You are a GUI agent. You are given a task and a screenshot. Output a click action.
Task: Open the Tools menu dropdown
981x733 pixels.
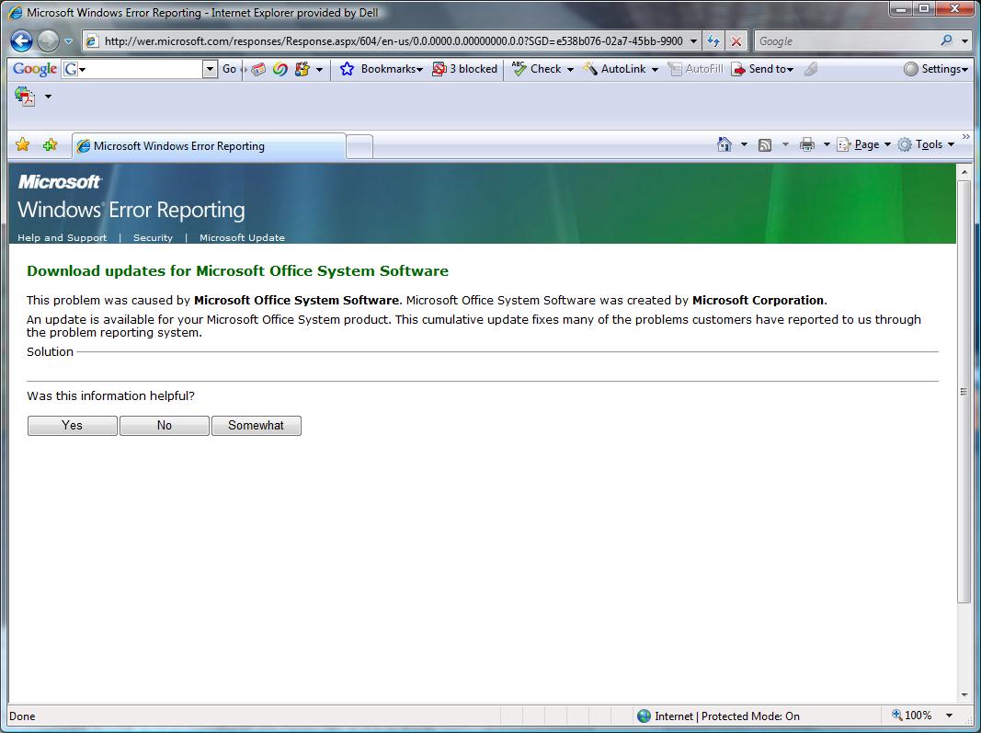pyautogui.click(x=927, y=144)
